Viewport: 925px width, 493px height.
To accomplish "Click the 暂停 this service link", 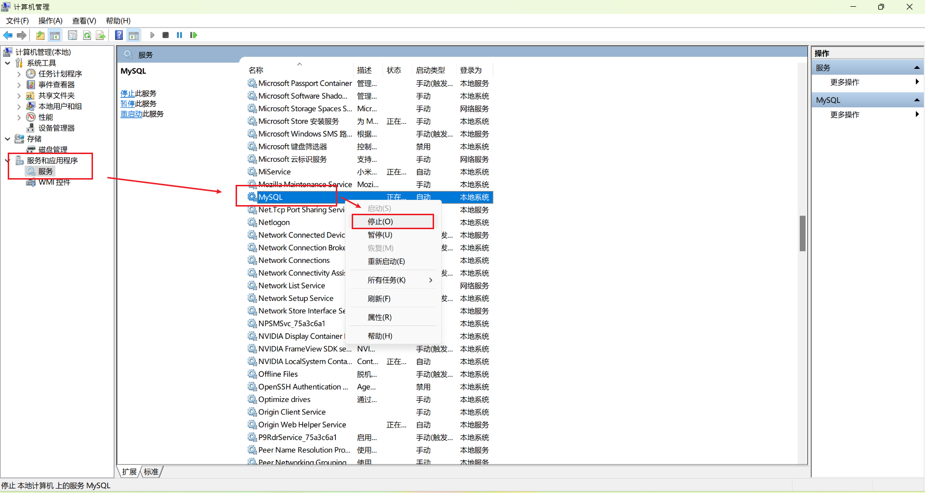I will click(128, 104).
